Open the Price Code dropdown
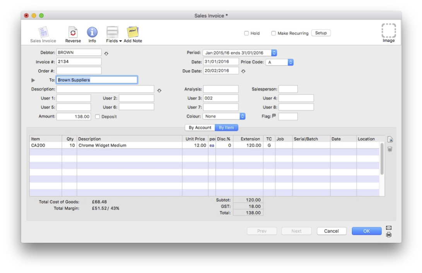This screenshot has height=273, width=422. pyautogui.click(x=279, y=62)
